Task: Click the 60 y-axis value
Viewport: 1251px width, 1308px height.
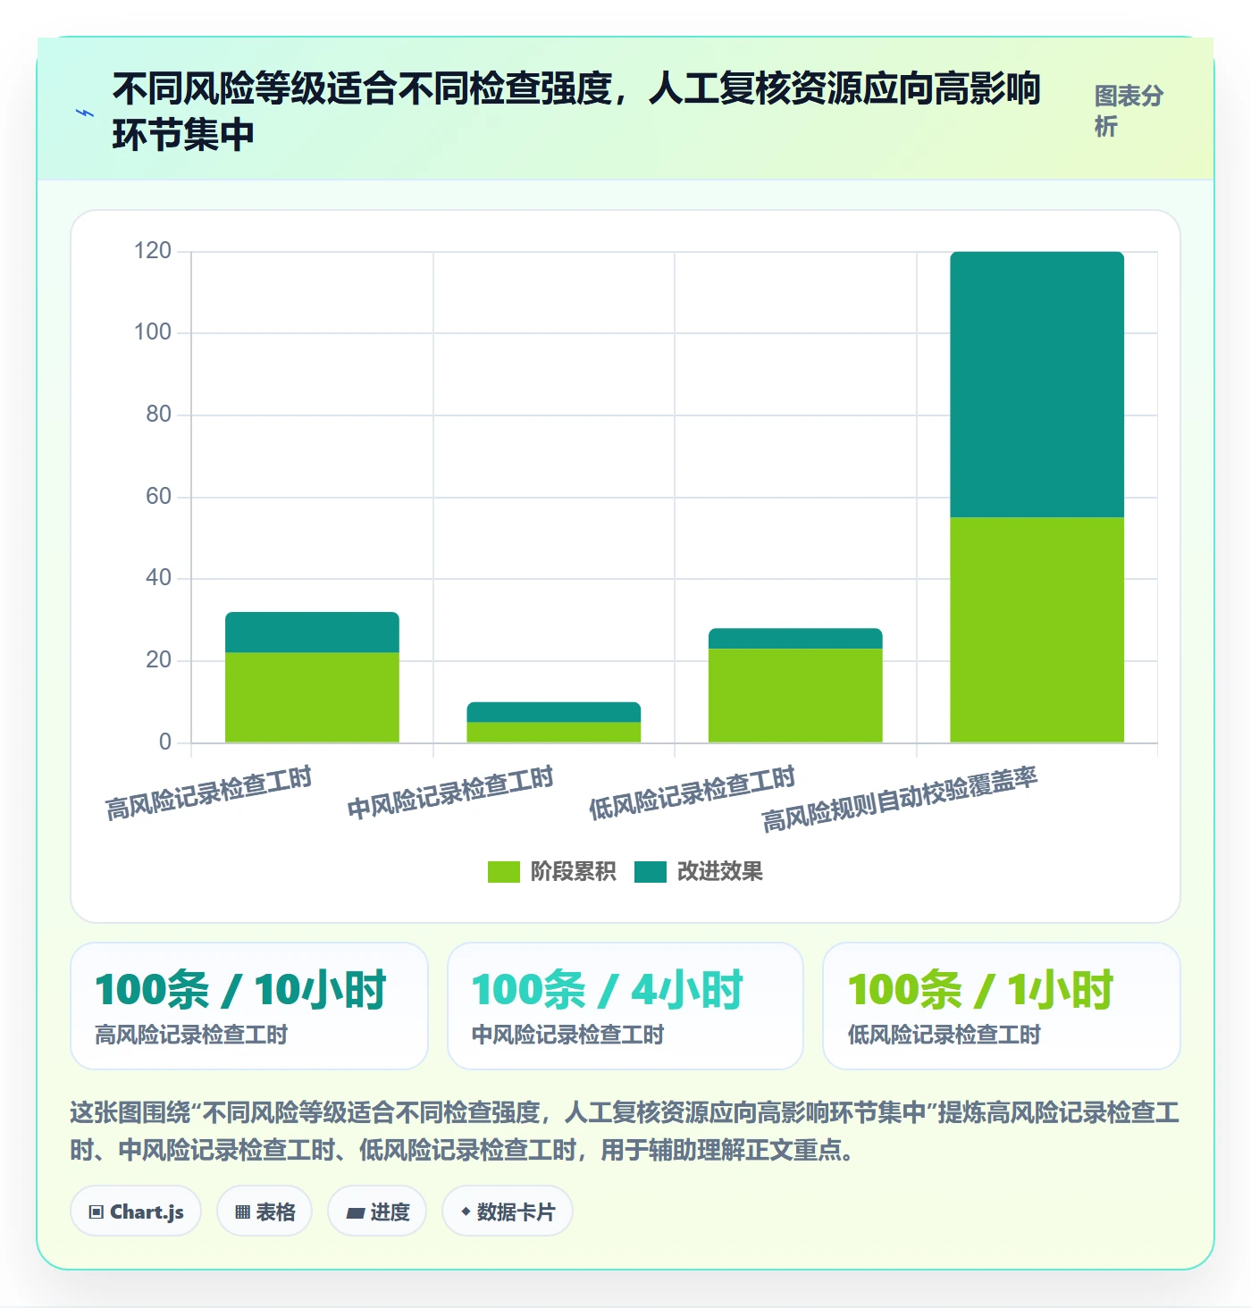Action: coord(159,497)
